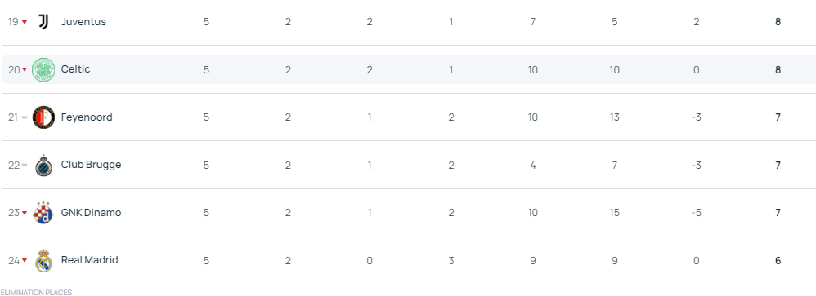This screenshot has height=296, width=816.
Task: Select the Real Madrid team name
Action: coord(89,259)
